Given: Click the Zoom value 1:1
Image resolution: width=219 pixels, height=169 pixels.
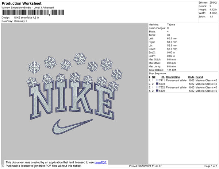Looking at the screenshot, I should point(211,17).
